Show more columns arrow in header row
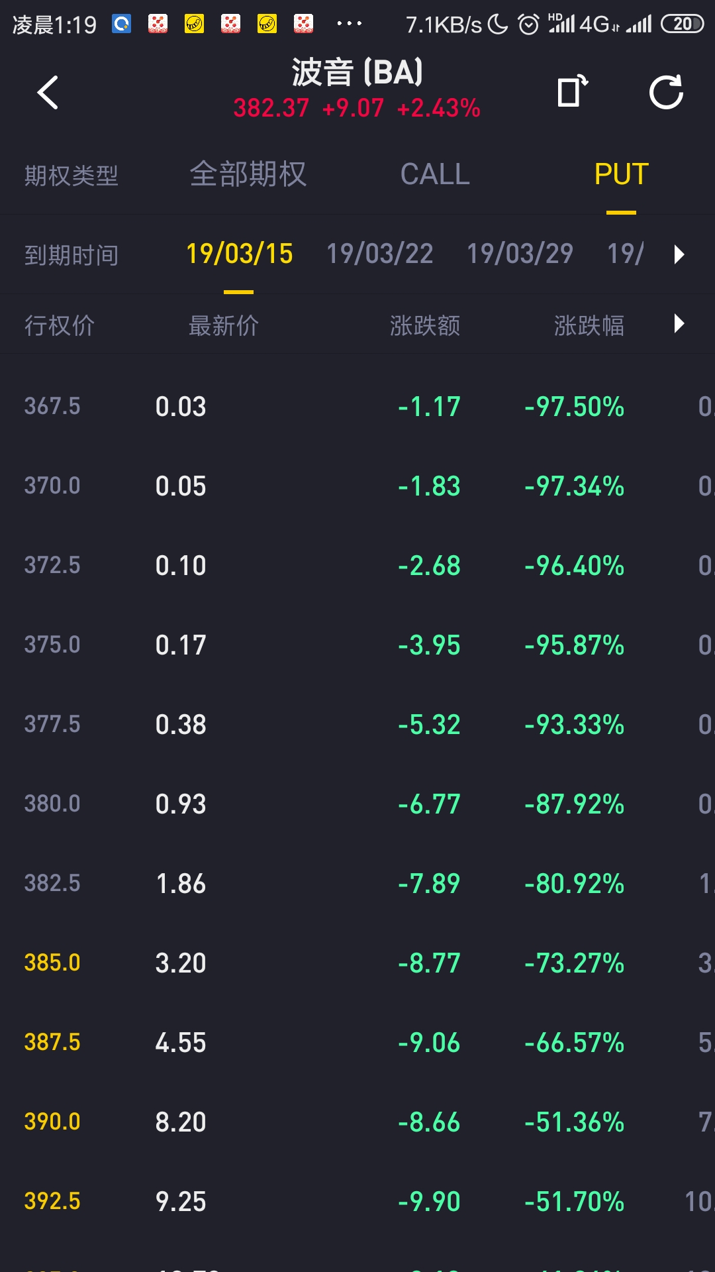The width and height of the screenshot is (715, 1272). tap(679, 324)
